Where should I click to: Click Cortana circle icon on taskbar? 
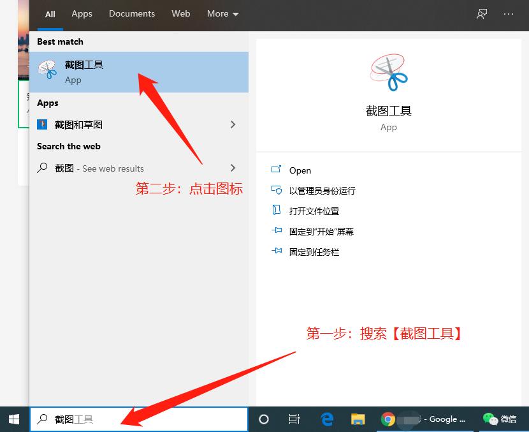tap(263, 419)
